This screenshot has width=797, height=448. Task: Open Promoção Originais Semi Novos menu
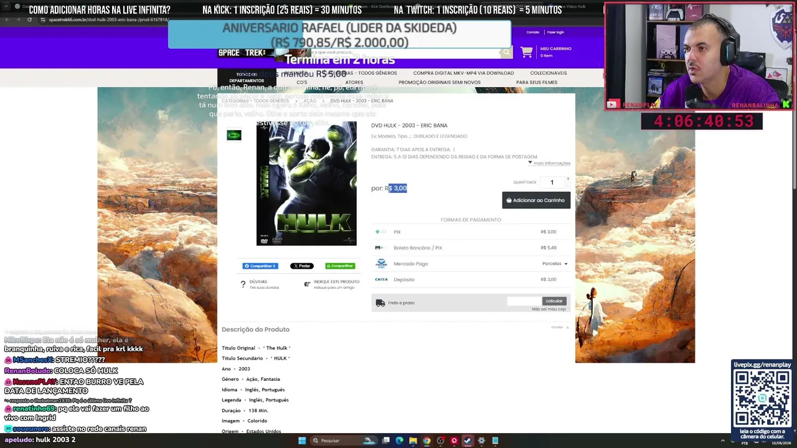(x=440, y=82)
